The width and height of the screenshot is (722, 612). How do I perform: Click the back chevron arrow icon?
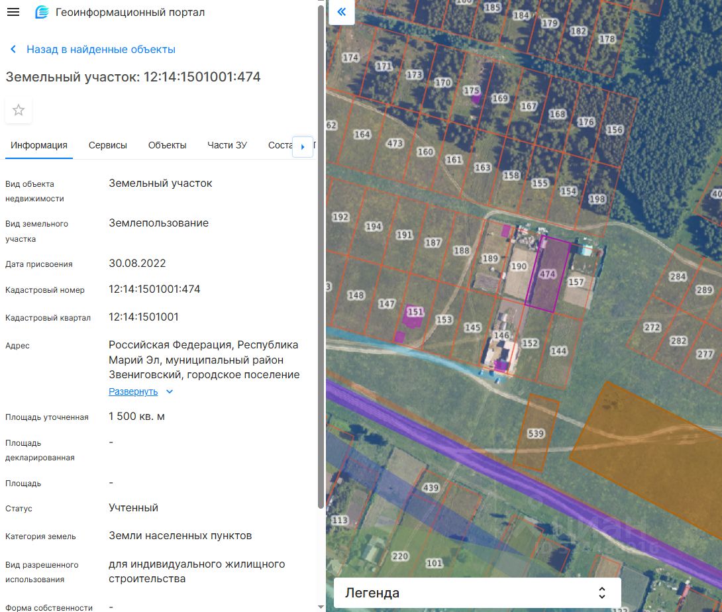(x=13, y=49)
